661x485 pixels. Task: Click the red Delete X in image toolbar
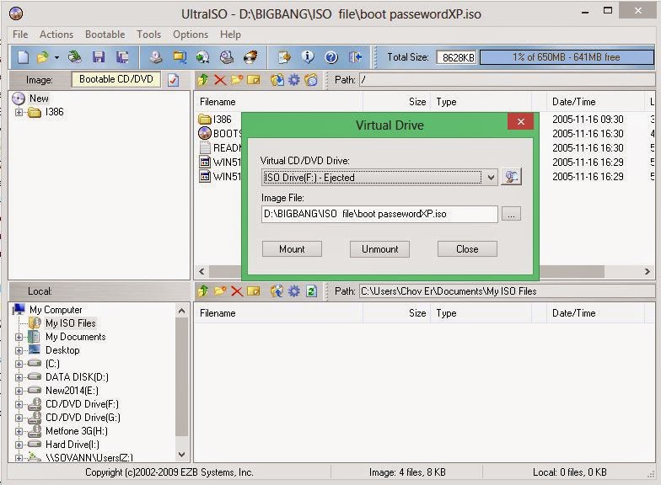[220, 79]
